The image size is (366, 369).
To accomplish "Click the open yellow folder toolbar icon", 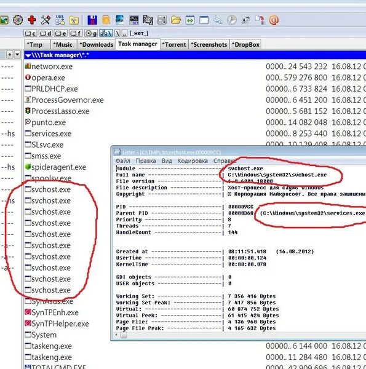I will pos(176,20).
